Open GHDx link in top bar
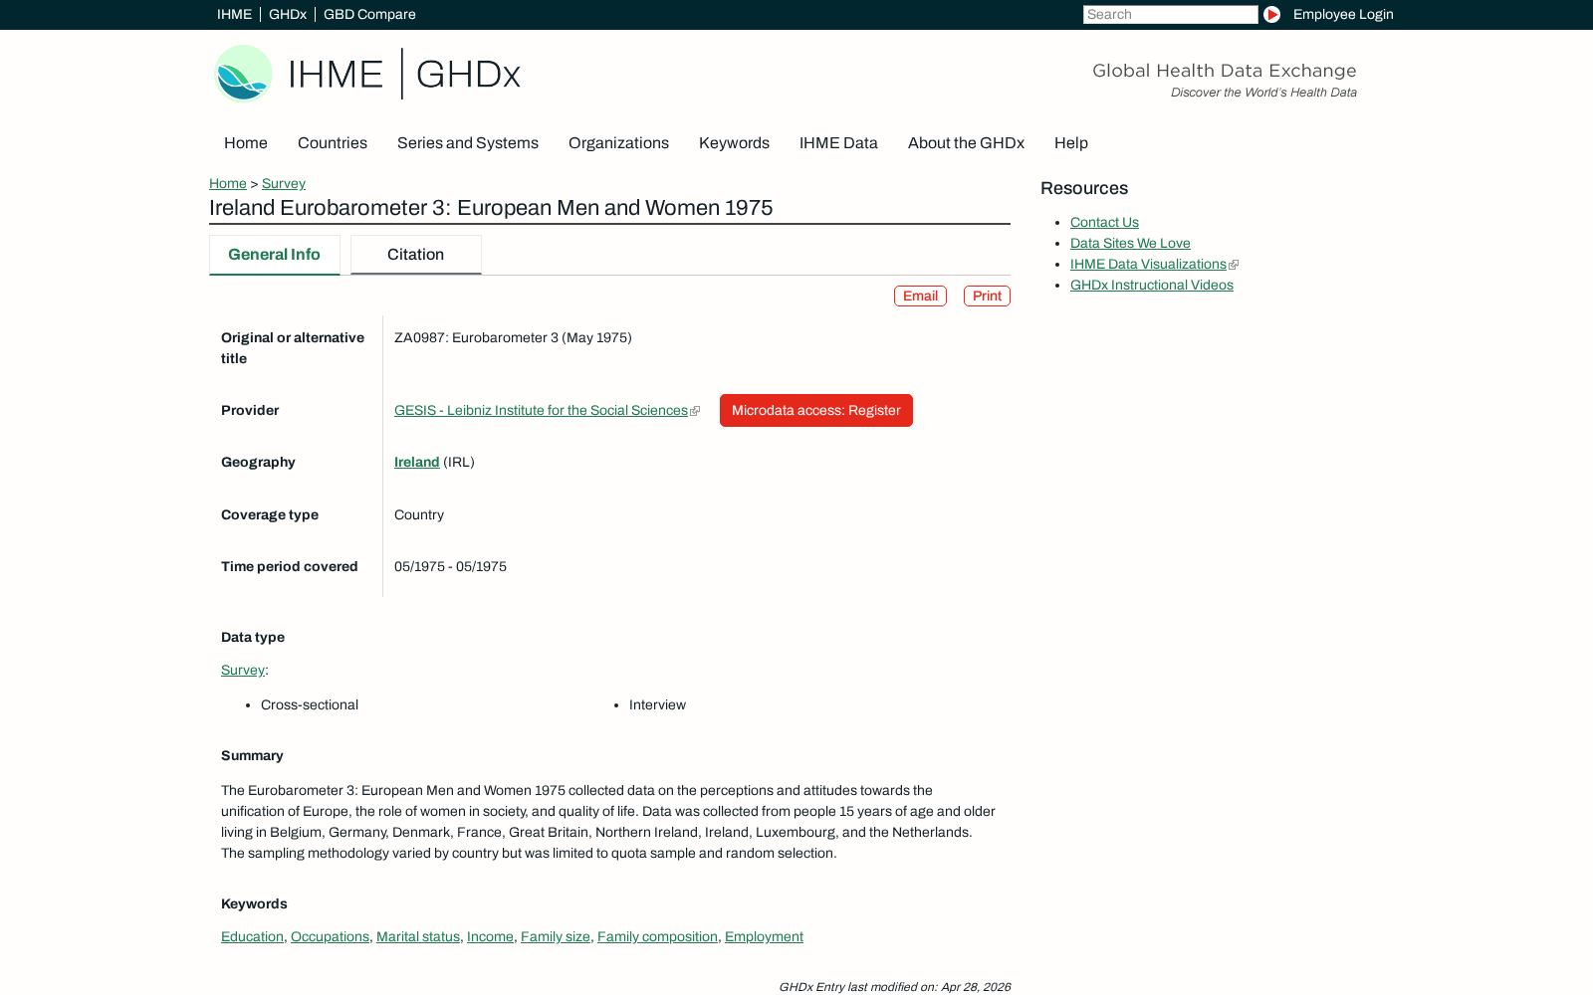The width and height of the screenshot is (1593, 995). [x=288, y=14]
